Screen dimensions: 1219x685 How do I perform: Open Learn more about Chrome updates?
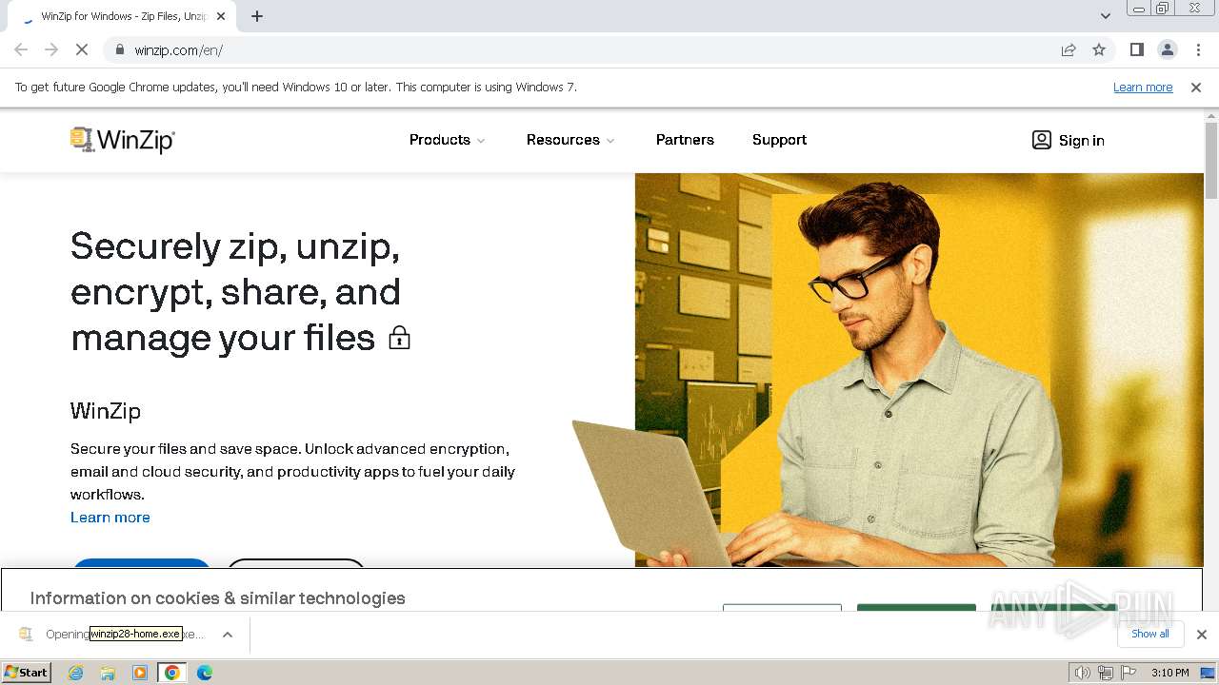point(1143,87)
